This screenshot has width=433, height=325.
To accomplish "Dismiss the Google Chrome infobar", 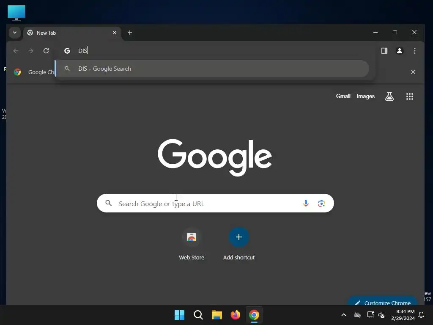I will [x=413, y=72].
